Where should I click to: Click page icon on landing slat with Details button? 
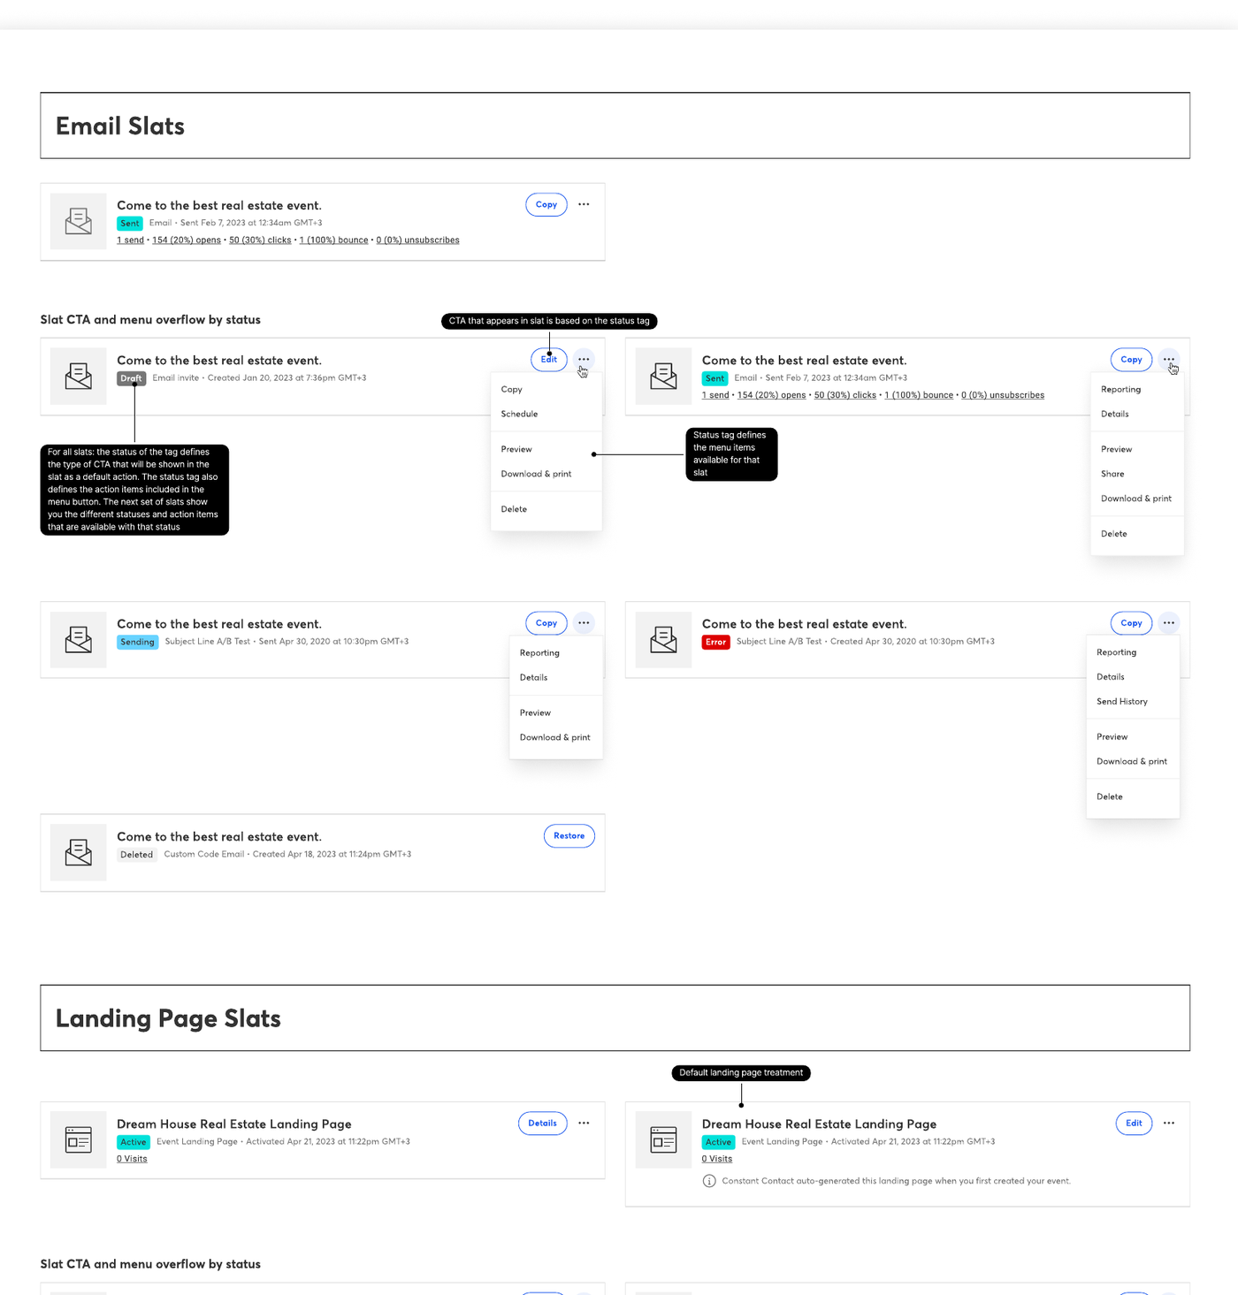79,1139
